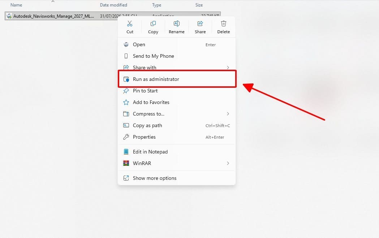Expand the Share with submenu chevron

[228, 68]
